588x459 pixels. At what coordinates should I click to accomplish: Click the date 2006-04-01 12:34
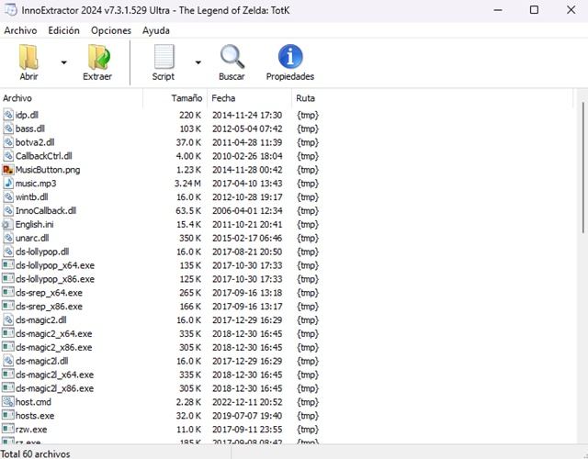click(247, 210)
